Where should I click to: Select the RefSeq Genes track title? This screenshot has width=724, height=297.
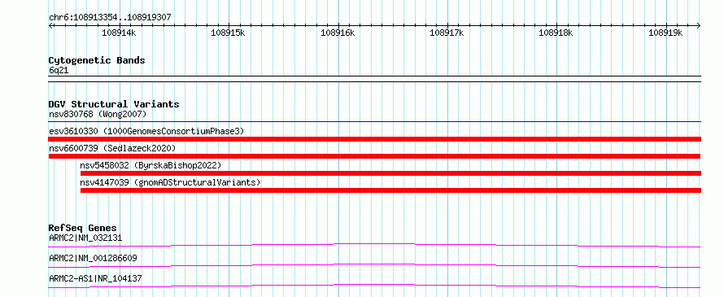[82, 228]
